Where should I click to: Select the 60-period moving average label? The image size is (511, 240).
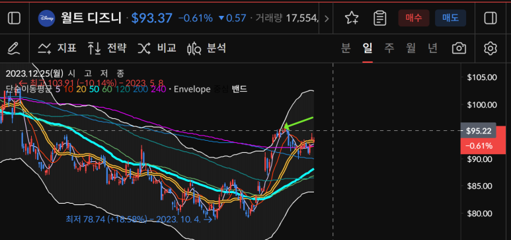click(106, 89)
